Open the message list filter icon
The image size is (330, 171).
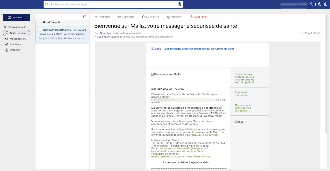tap(84, 17)
